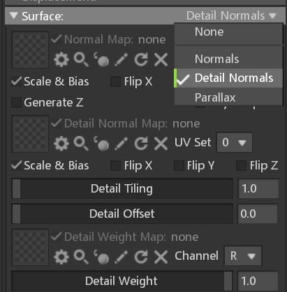Click the Detail Tiling slider
Viewport: 287px width, 292px height.
[x=122, y=188]
